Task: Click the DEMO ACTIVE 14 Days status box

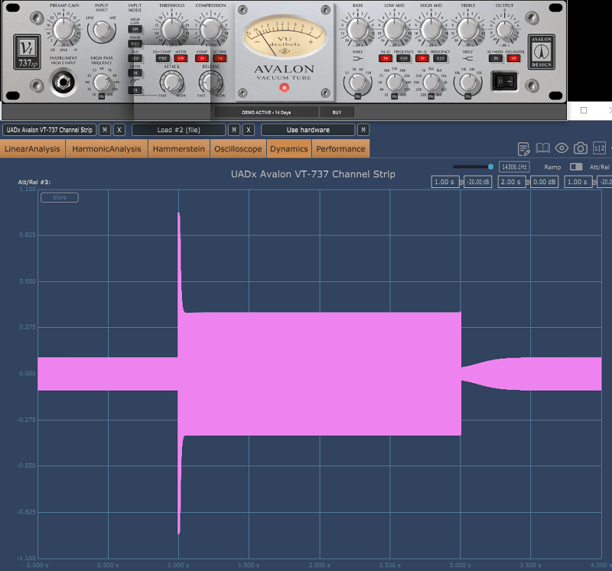Action: pyautogui.click(x=266, y=112)
